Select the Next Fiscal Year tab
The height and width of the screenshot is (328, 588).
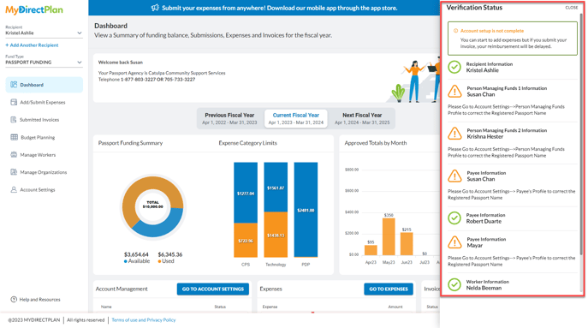click(362, 118)
